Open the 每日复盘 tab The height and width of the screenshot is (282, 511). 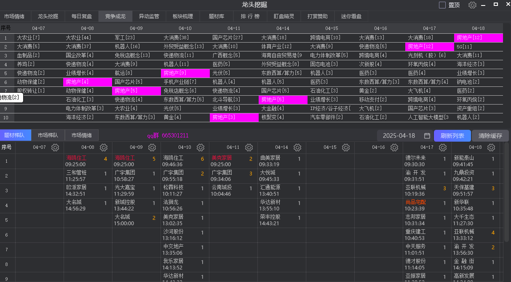(x=82, y=16)
